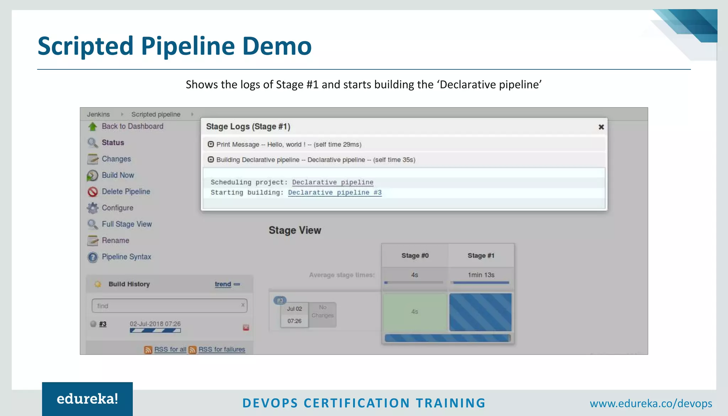
Task: Click the Build Now clock icon
Action: (x=92, y=175)
